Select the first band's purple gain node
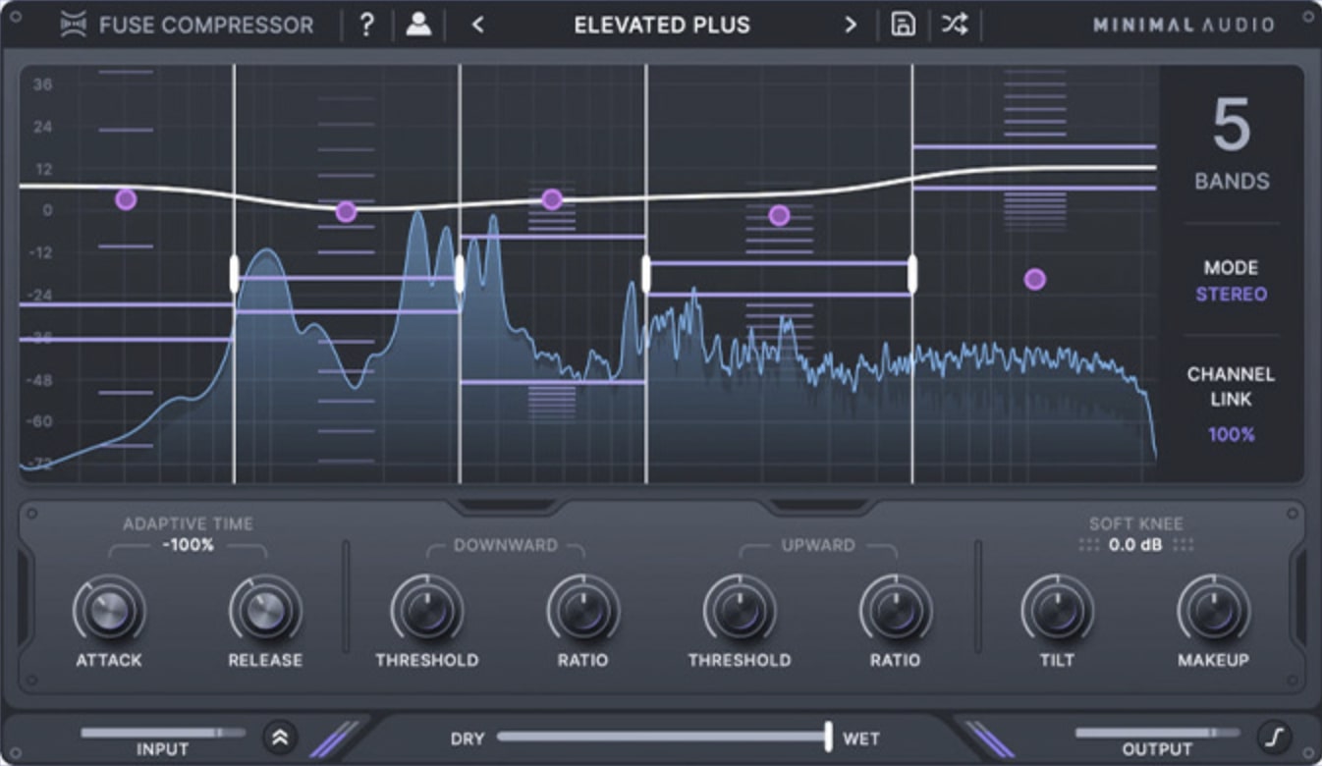Screen dimensions: 1322x766 pyautogui.click(x=126, y=199)
